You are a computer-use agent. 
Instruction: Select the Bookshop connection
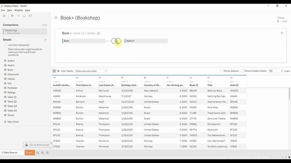tap(25, 31)
